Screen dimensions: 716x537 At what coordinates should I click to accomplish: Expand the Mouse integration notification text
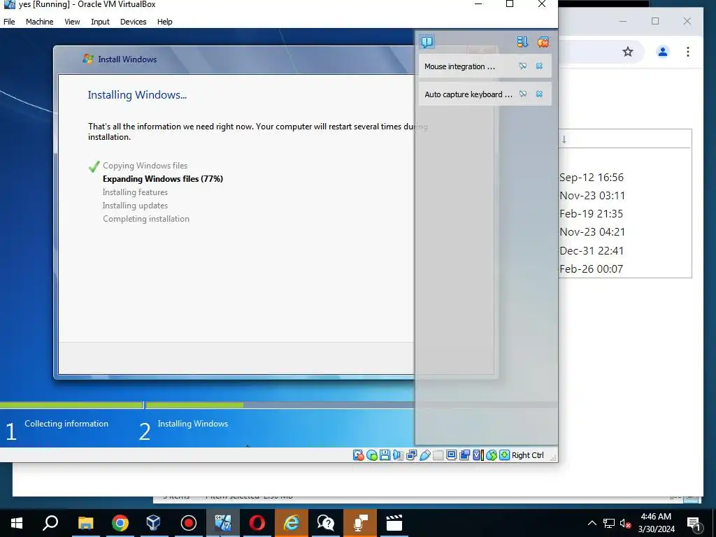pos(459,66)
